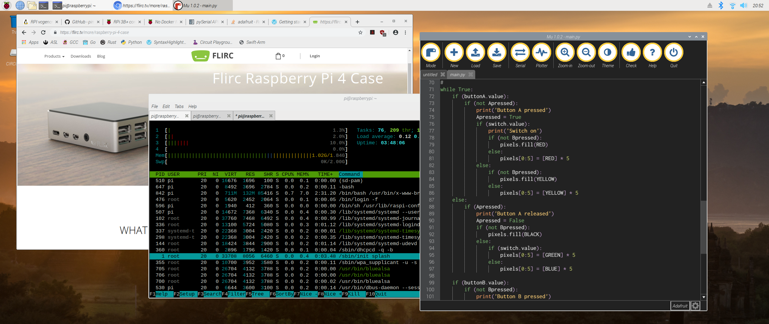The height and width of the screenshot is (324, 769).
Task: Switch to the pySerial API browser tab
Action: pyautogui.click(x=206, y=22)
